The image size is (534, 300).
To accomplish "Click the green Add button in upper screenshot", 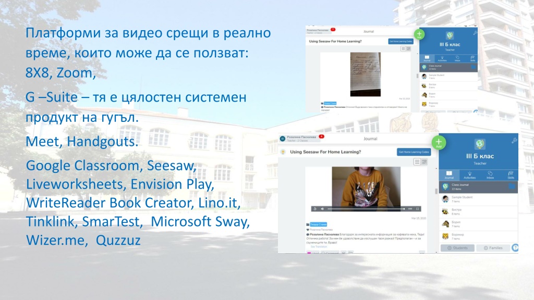I will tap(419, 35).
